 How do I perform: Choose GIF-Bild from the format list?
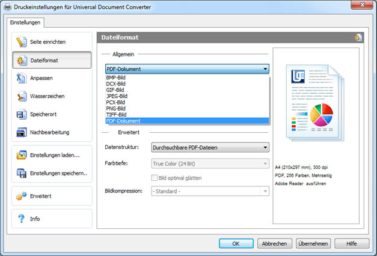click(x=187, y=90)
